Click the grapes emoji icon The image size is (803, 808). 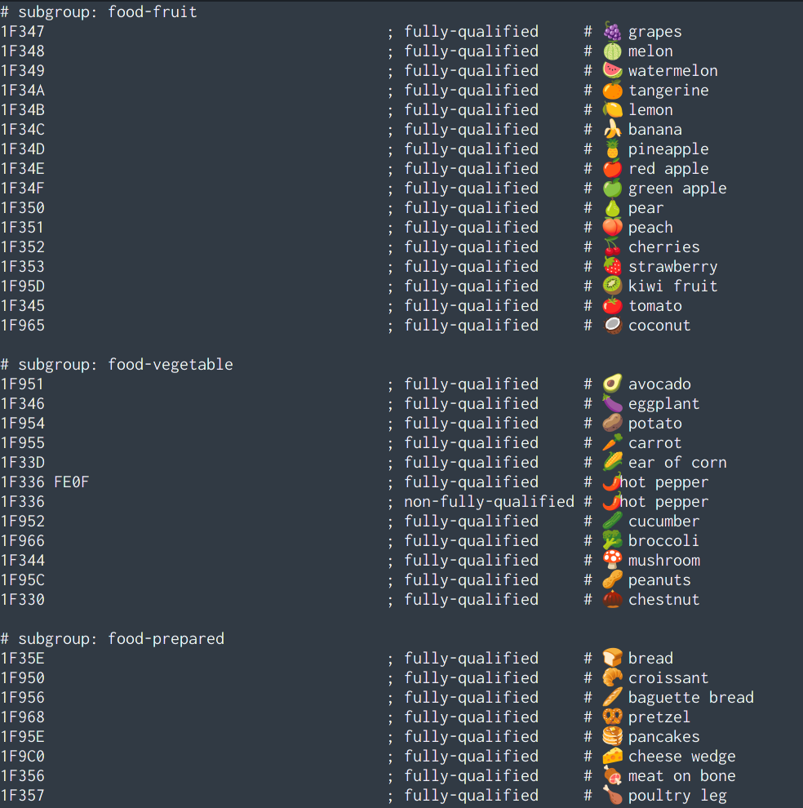coord(612,32)
